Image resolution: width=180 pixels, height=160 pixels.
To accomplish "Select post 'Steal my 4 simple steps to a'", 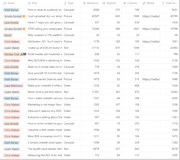I will (x=45, y=67).
